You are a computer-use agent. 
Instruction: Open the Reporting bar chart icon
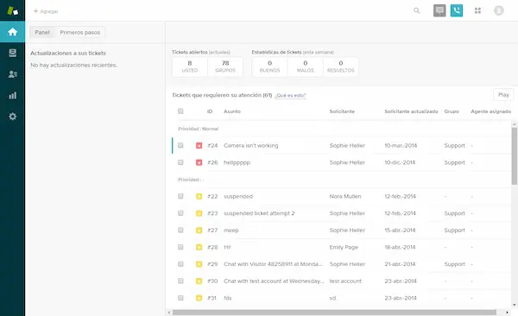pyautogui.click(x=12, y=96)
